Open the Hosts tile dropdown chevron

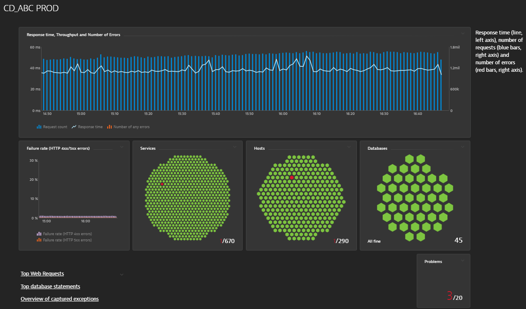pyautogui.click(x=349, y=146)
